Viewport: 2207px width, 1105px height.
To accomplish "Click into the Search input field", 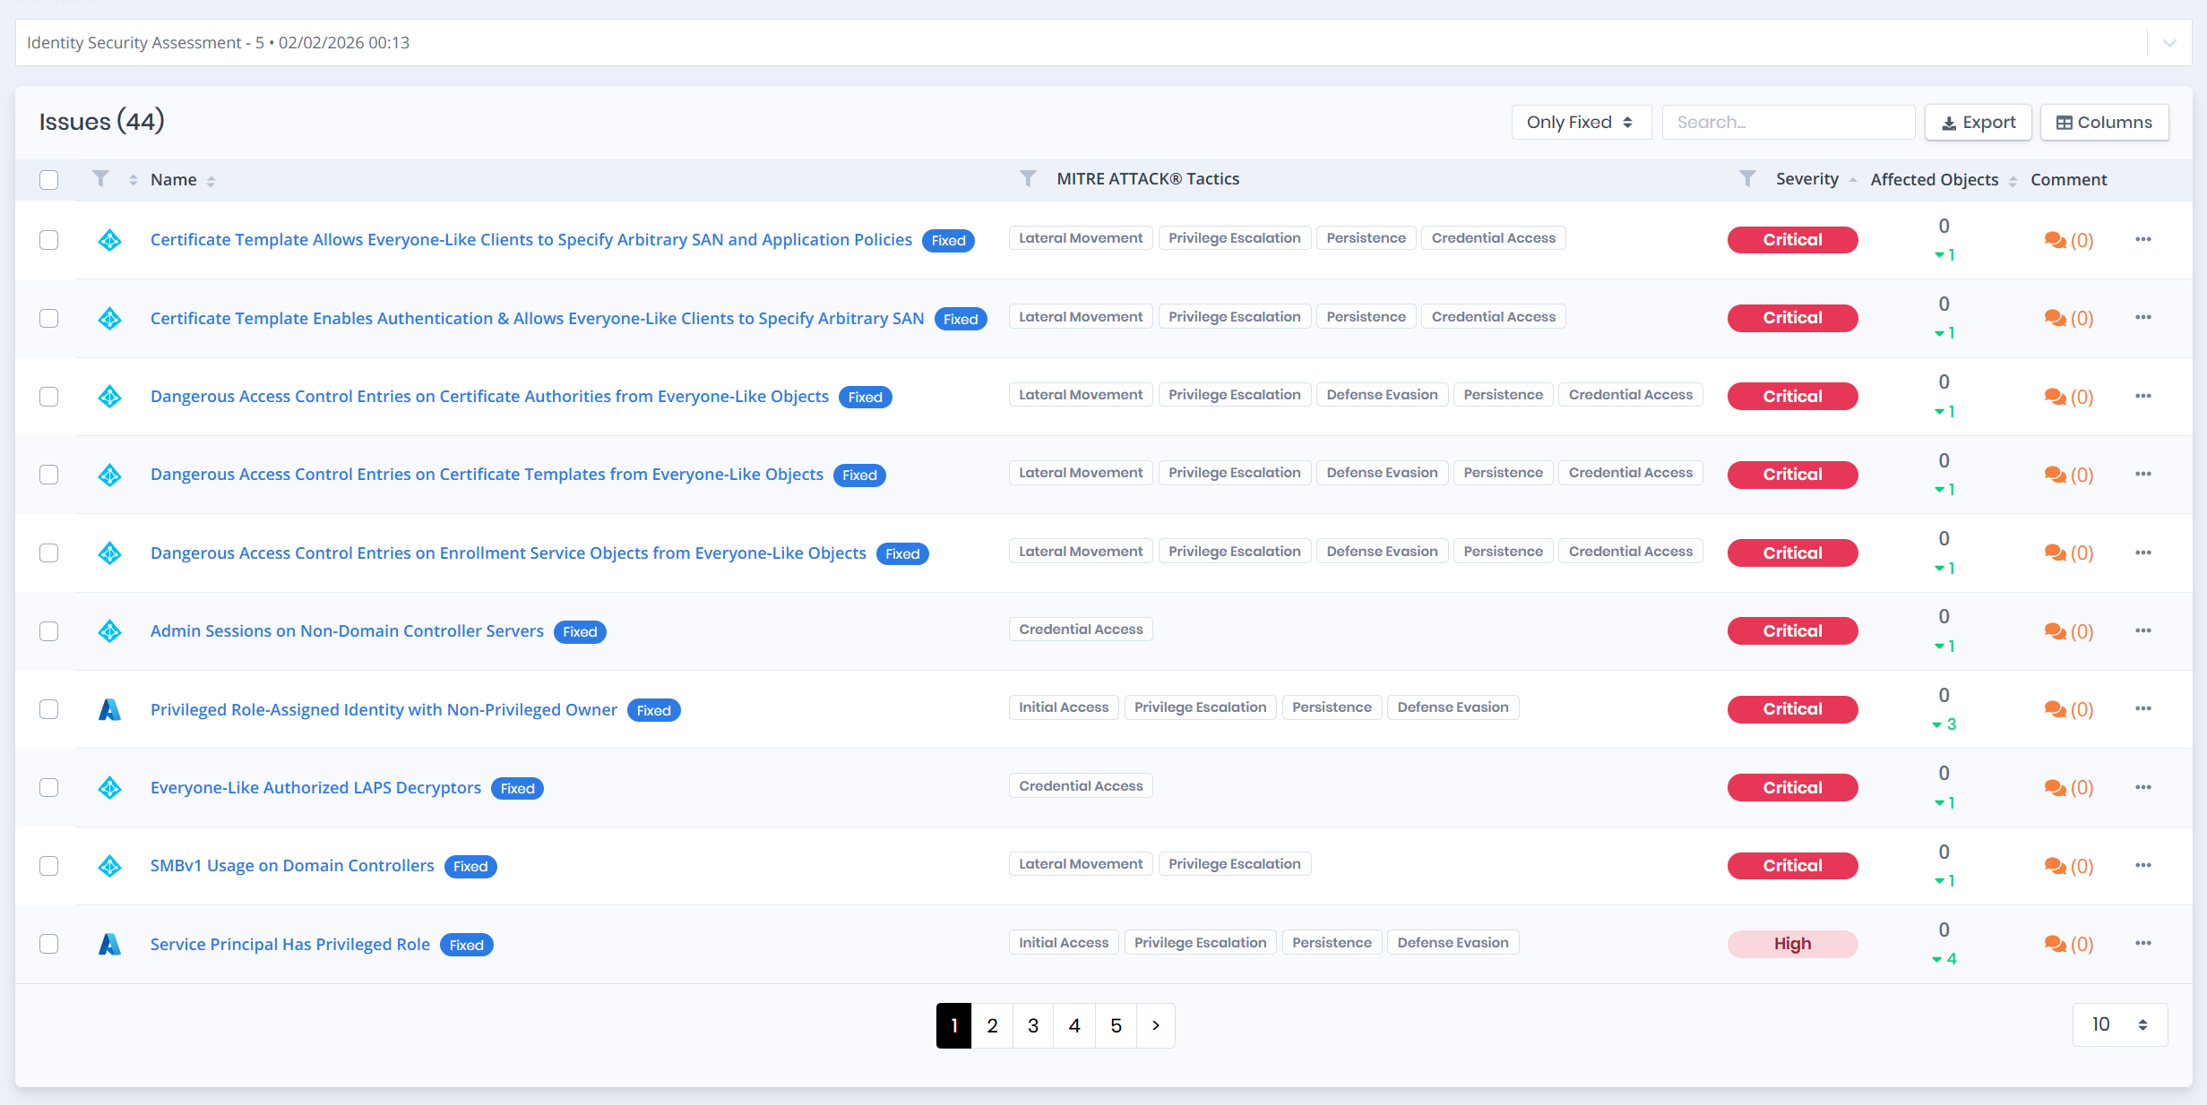I will click(x=1788, y=123).
